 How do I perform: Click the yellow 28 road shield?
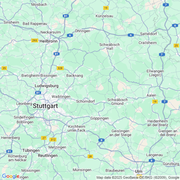coord(90,156)
